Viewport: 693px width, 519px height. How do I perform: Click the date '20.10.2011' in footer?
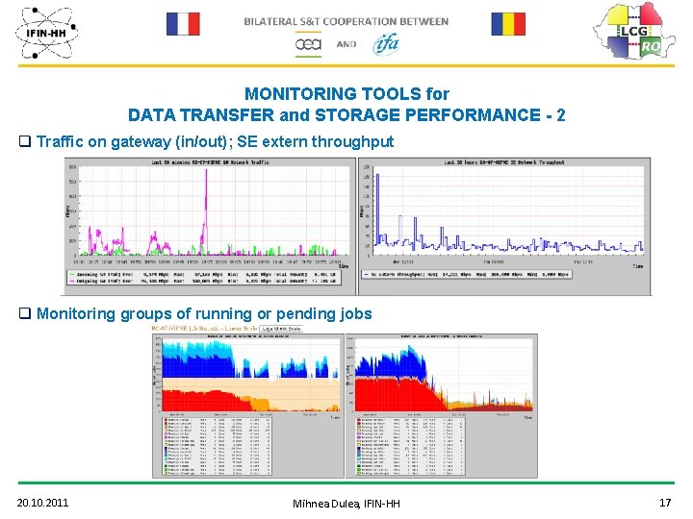point(43,503)
